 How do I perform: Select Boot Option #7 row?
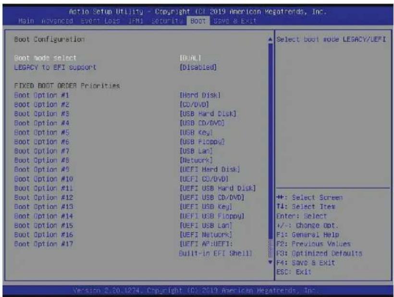[41, 151]
